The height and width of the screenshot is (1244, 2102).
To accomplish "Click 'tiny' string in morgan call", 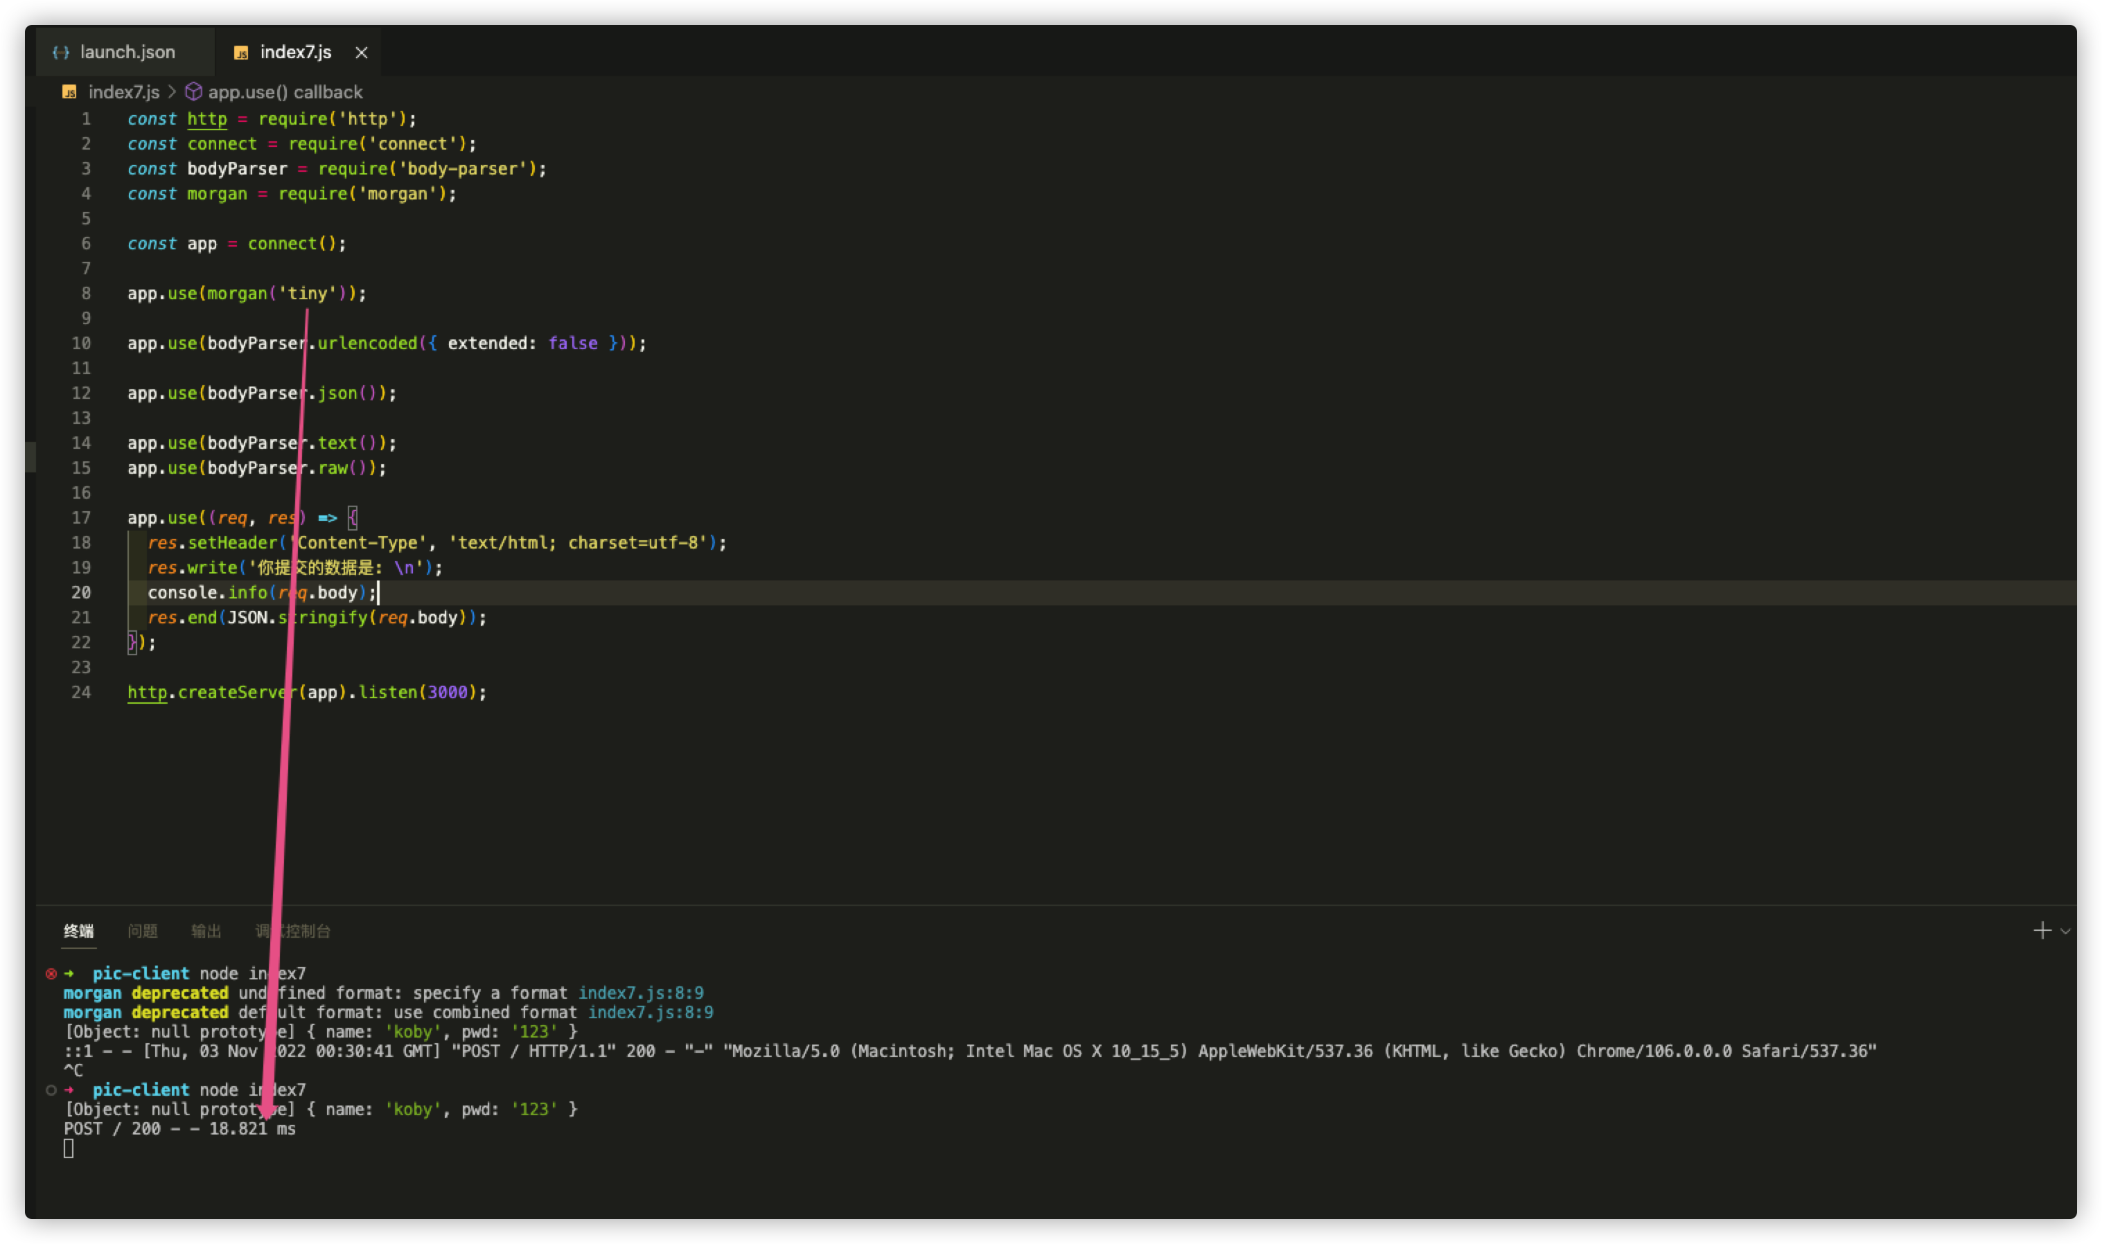I will click(x=308, y=294).
